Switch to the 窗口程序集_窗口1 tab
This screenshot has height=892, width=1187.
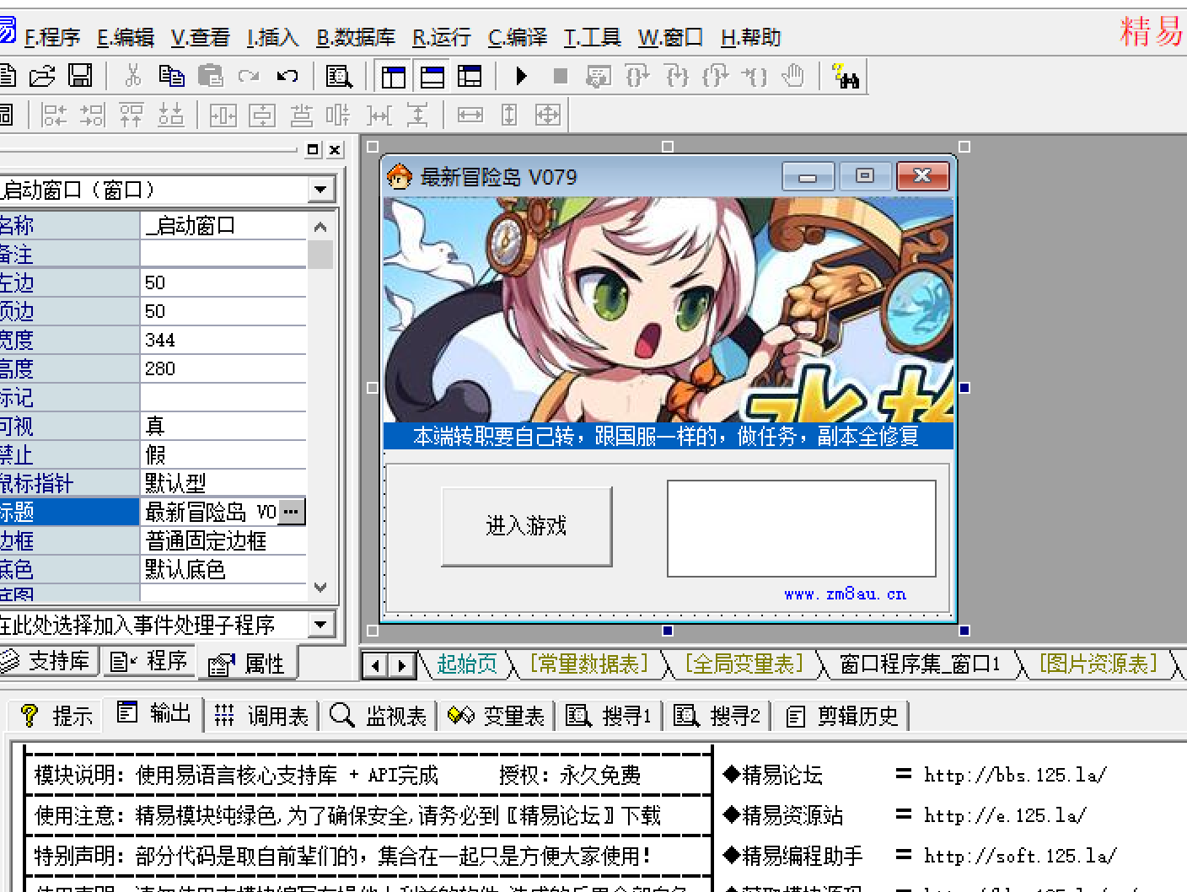coord(920,664)
